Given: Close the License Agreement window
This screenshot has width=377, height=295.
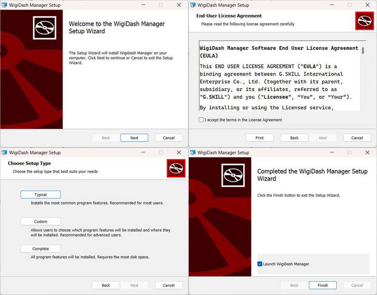Looking at the screenshot, I should (367, 5).
